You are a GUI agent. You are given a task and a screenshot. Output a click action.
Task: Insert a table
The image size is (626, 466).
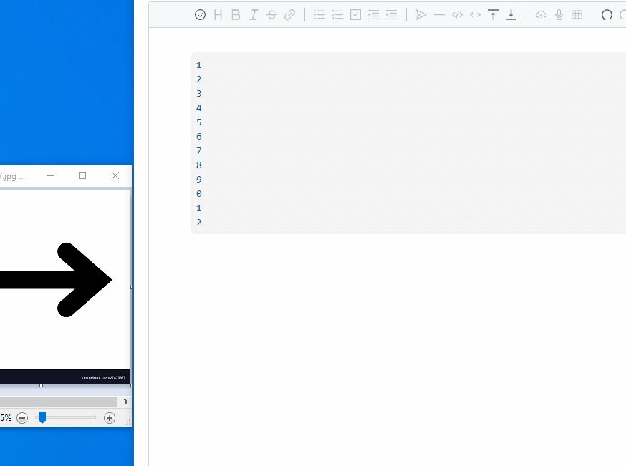(577, 14)
